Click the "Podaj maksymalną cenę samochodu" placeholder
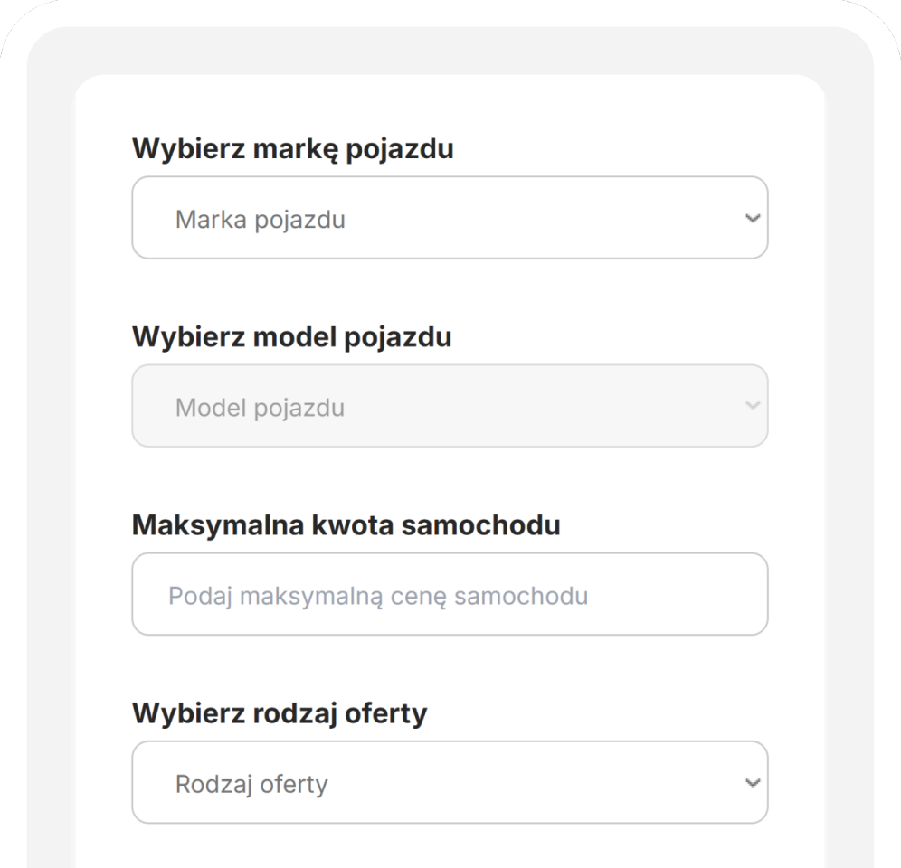 click(x=378, y=596)
